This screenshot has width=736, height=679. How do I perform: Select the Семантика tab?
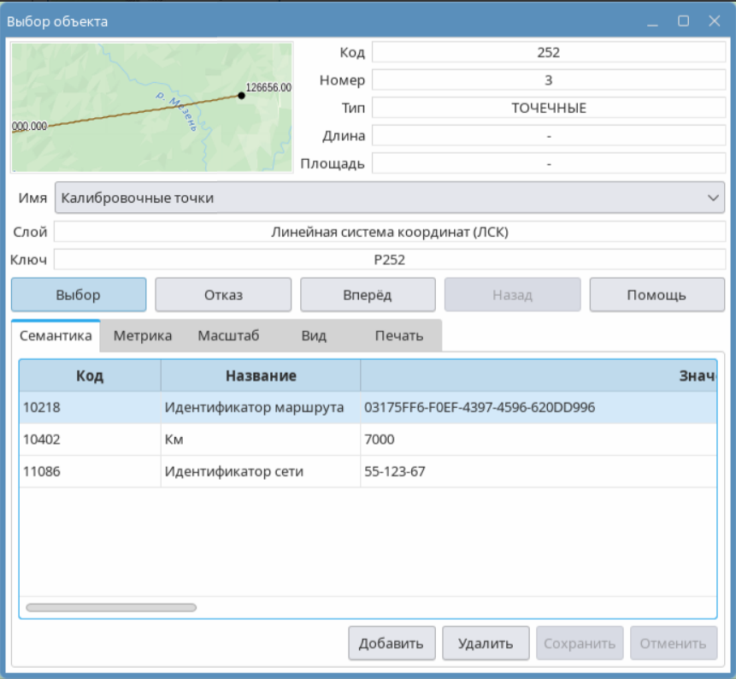click(56, 336)
